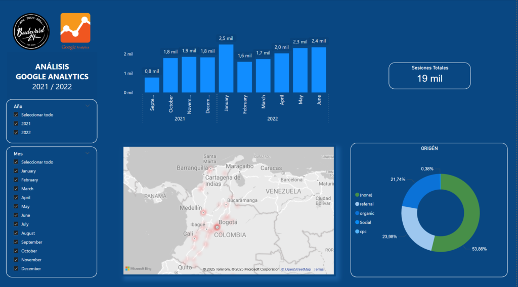Click the Medellín hotspot on the map
This screenshot has width=518, height=287.
point(203,213)
